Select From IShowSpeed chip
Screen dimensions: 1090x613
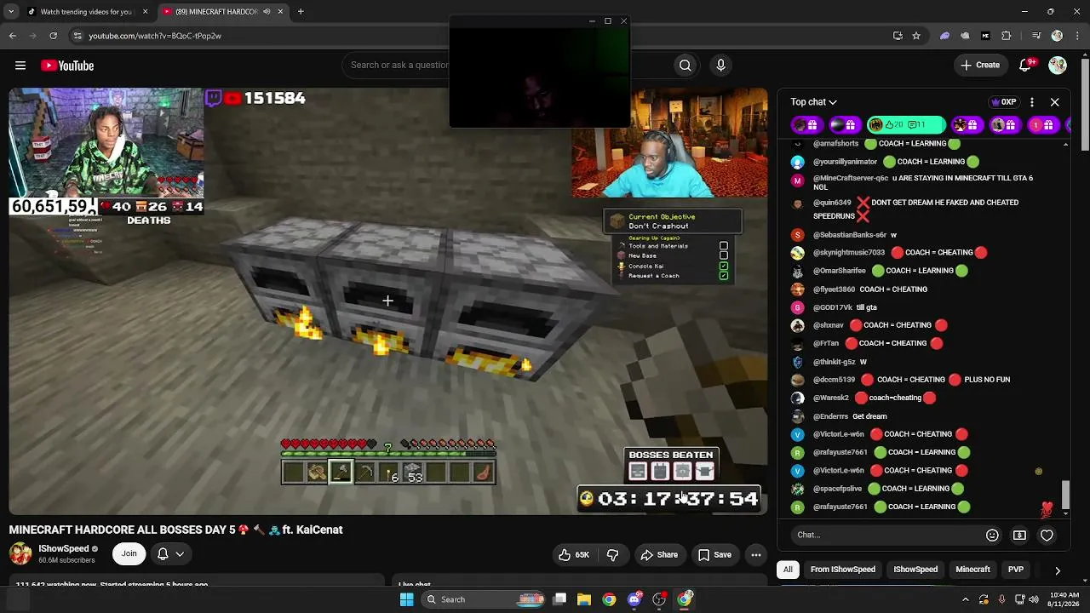pyautogui.click(x=842, y=570)
